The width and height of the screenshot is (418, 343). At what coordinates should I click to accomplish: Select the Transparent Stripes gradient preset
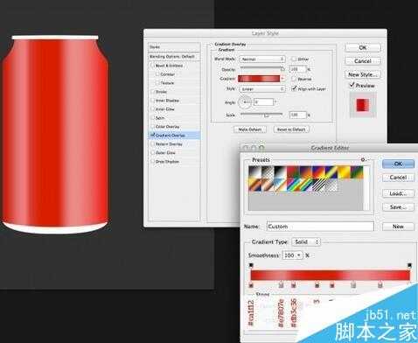[319, 185]
